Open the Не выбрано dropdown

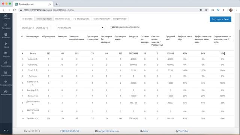pos(81,28)
